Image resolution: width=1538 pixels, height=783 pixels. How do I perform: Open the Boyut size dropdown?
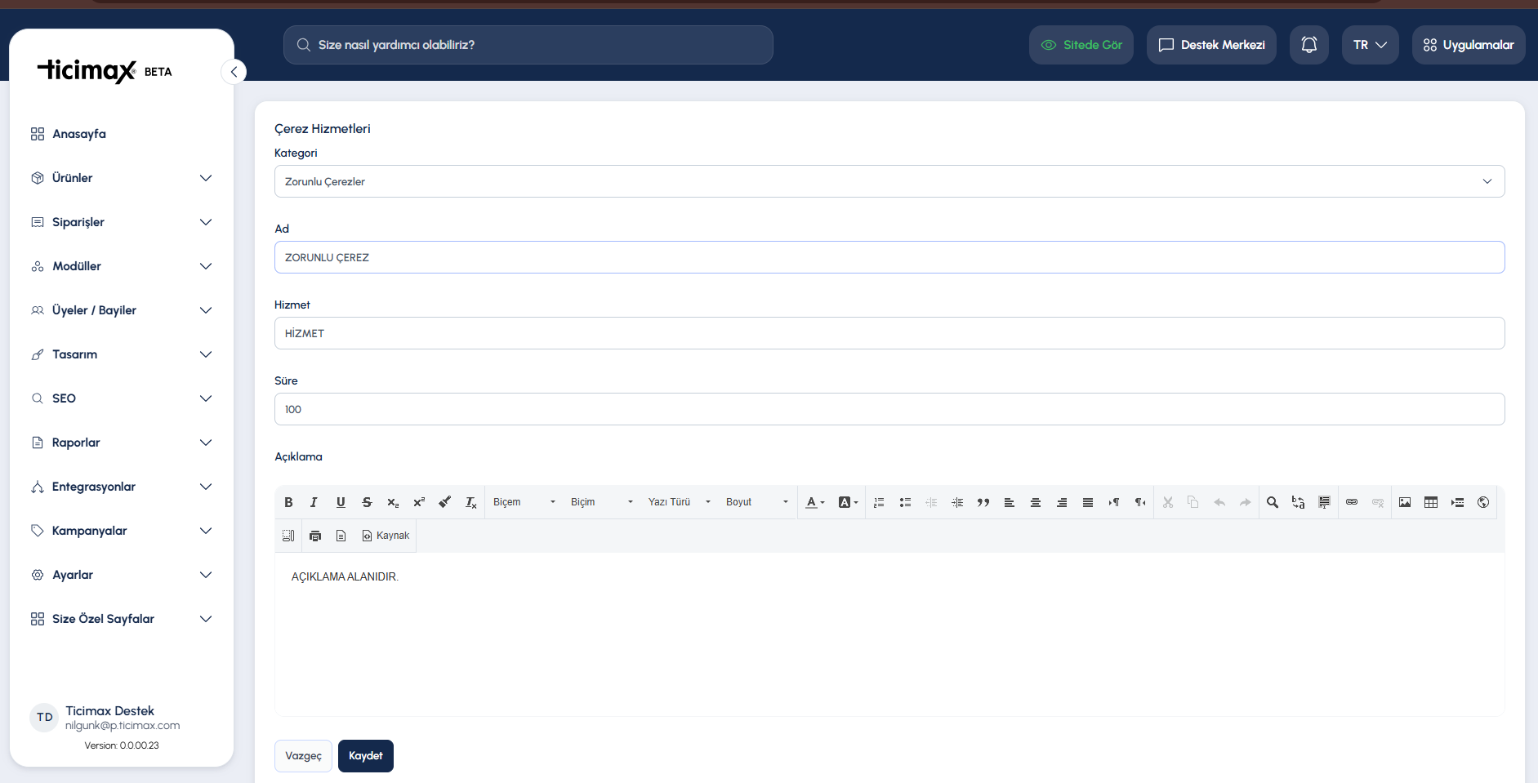click(757, 502)
